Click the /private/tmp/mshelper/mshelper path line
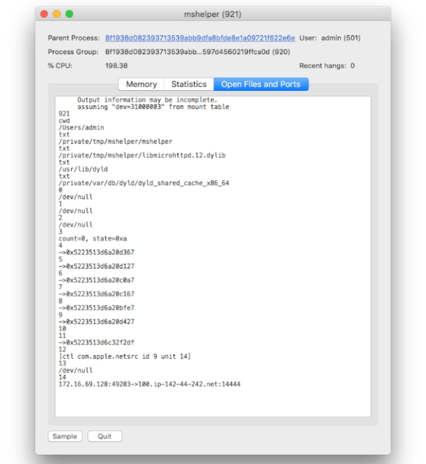Image resolution: width=426 pixels, height=464 pixels. pos(115,142)
